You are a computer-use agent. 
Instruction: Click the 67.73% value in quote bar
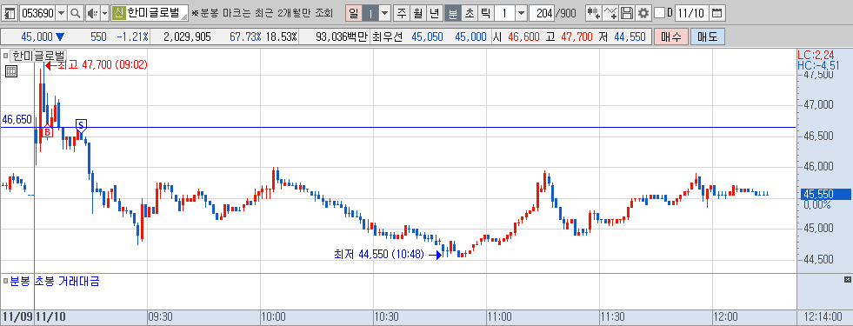(245, 37)
